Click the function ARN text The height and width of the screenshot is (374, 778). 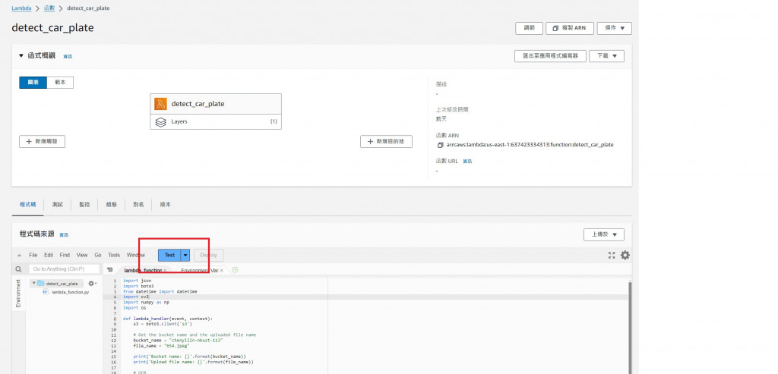pyautogui.click(x=530, y=145)
